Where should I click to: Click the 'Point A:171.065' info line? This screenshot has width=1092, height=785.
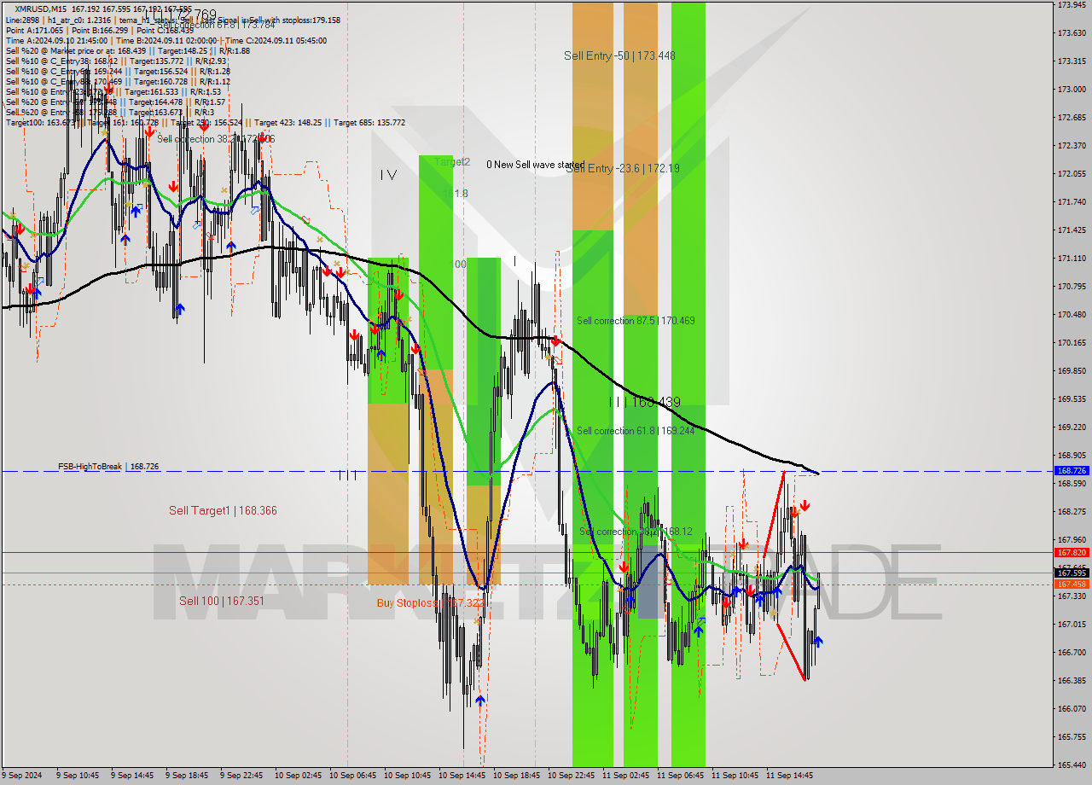[x=100, y=30]
